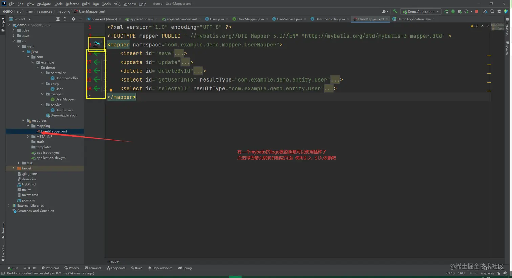Toggle the Favorites tool window side button

coord(3,253)
